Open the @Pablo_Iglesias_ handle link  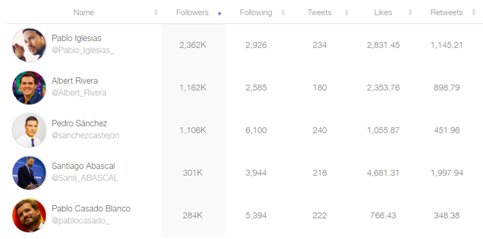[x=83, y=51]
